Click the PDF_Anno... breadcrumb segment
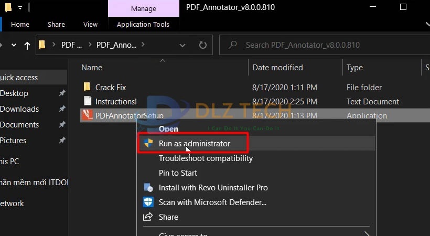 point(116,45)
